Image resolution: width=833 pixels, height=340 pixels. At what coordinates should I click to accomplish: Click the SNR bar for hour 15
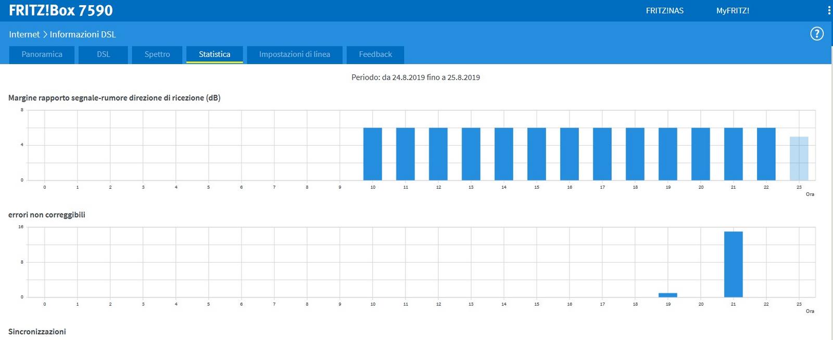(x=537, y=154)
